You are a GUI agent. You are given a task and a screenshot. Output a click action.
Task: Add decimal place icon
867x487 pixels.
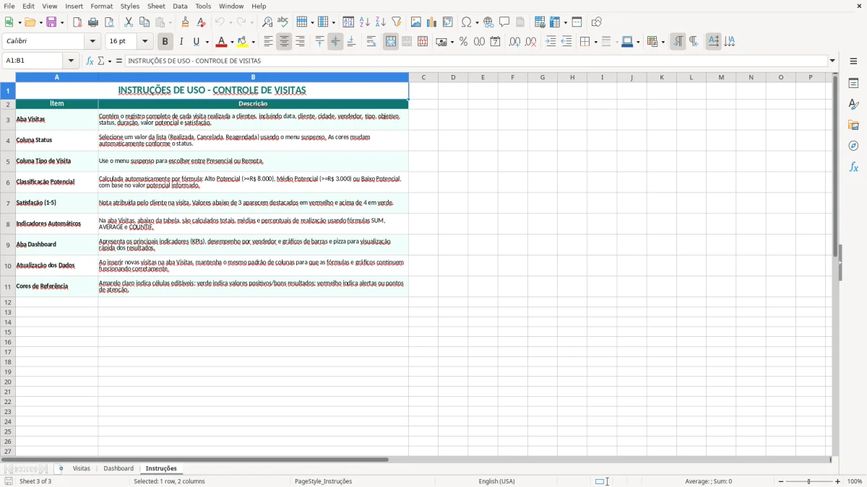tap(514, 42)
